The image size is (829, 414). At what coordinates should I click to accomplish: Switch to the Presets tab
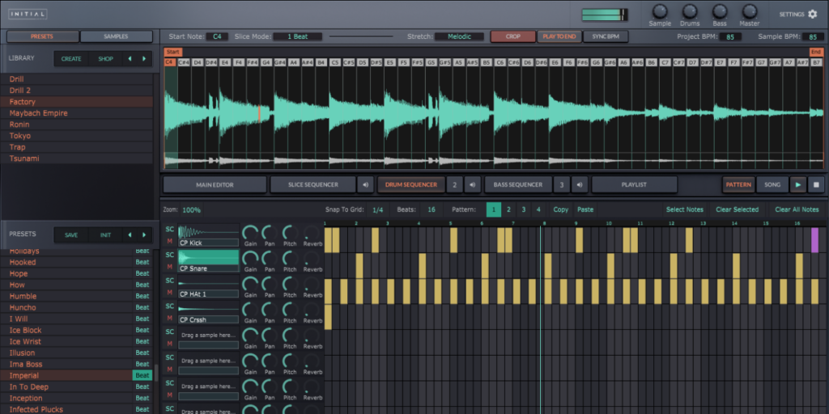(42, 36)
